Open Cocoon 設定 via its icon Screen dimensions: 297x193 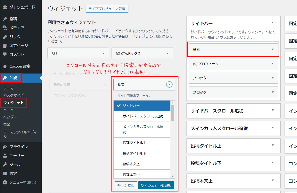tap(5, 66)
